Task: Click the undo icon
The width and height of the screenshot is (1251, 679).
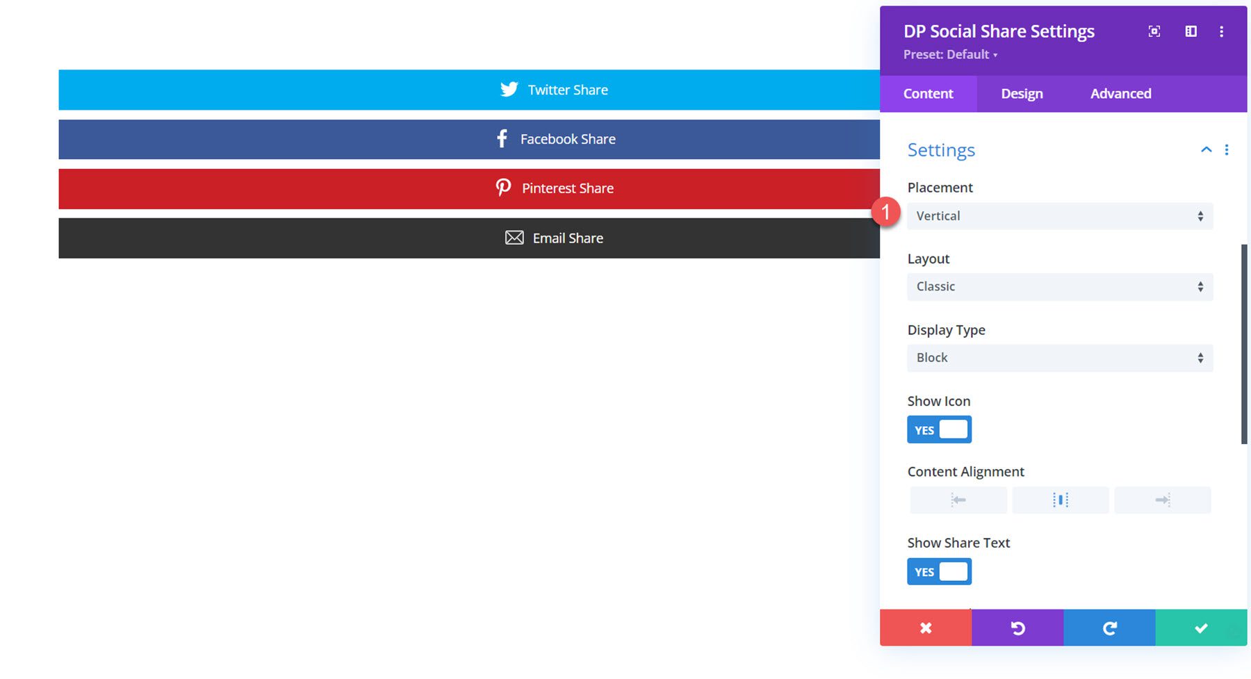Action: [x=1017, y=628]
